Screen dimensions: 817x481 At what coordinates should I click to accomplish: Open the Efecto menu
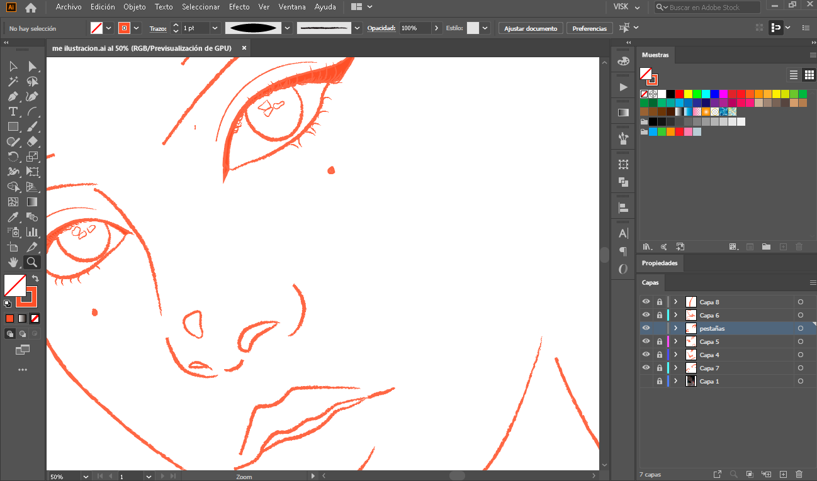(x=239, y=7)
